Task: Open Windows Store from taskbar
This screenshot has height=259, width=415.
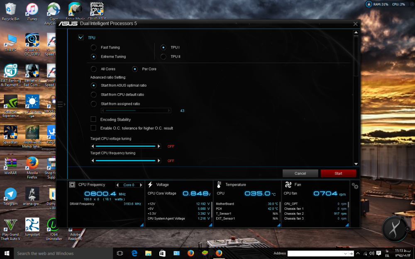Action: [162, 253]
